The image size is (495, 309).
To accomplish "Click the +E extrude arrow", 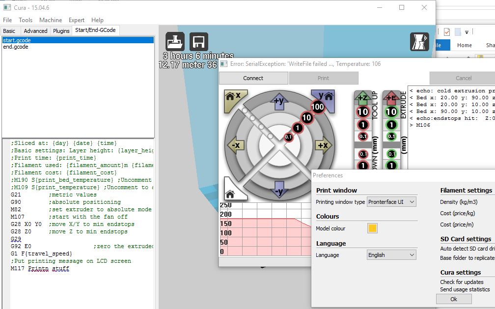I will click(391, 97).
